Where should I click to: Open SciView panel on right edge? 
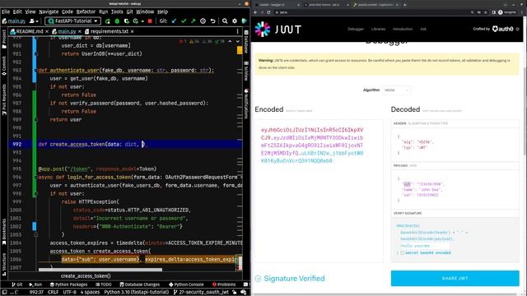(246, 72)
